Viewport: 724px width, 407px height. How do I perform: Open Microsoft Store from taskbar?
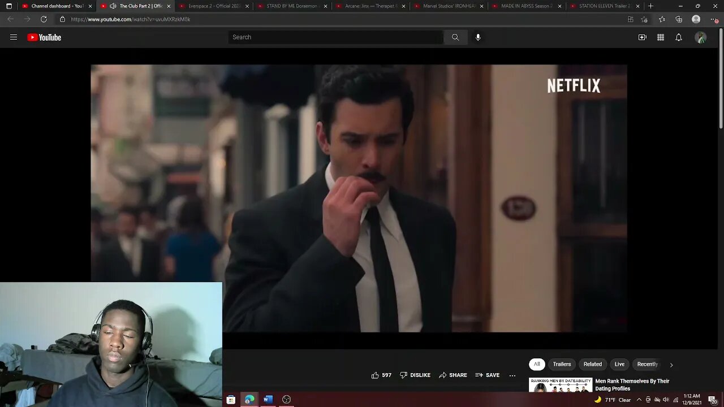point(231,400)
